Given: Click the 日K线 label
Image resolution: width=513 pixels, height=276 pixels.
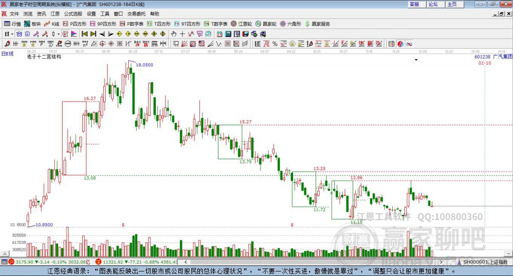Looking at the screenshot, I should point(7,54).
